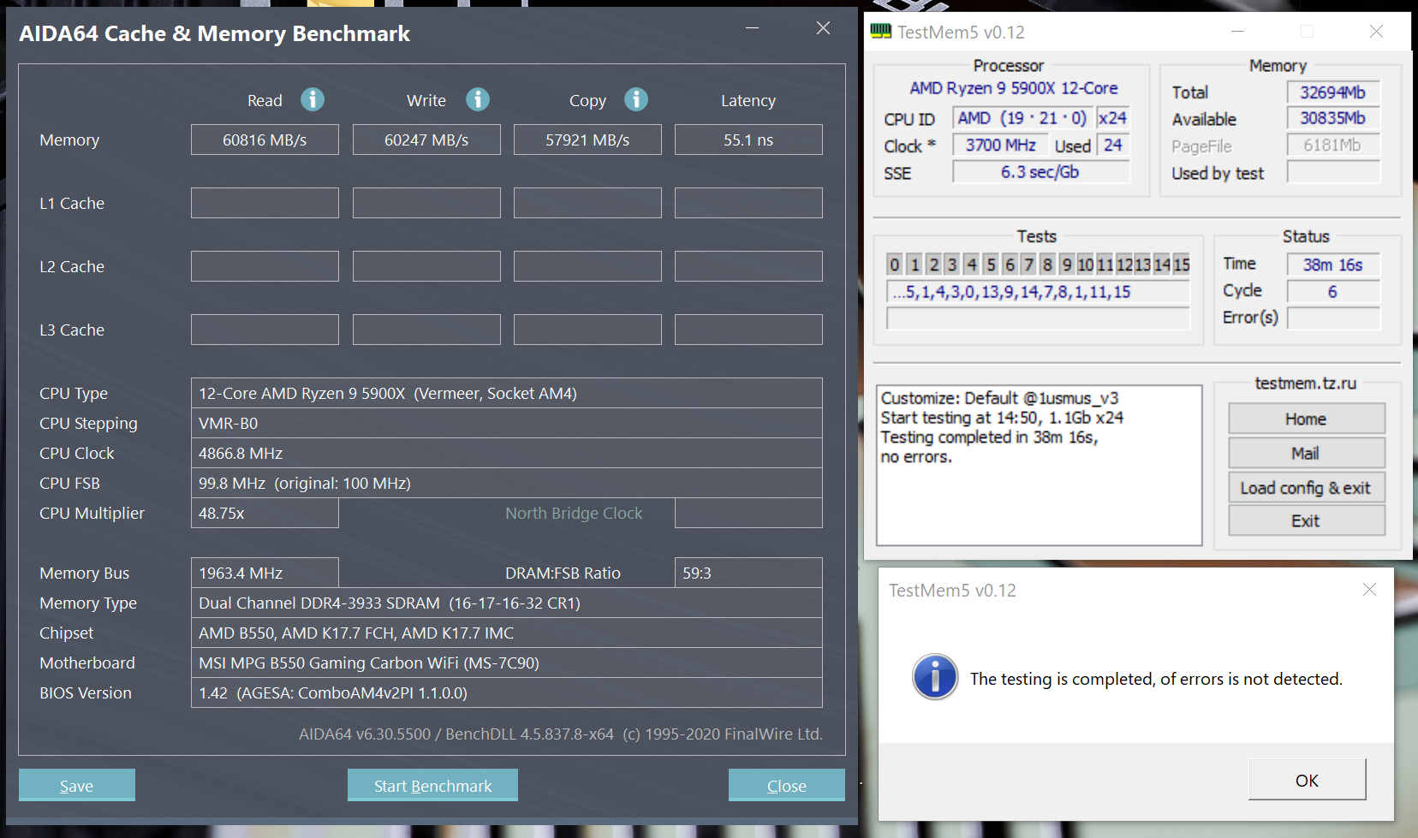Click the Chipset field showing AMD B550
Viewport: 1418px width, 838px height.
click(507, 633)
